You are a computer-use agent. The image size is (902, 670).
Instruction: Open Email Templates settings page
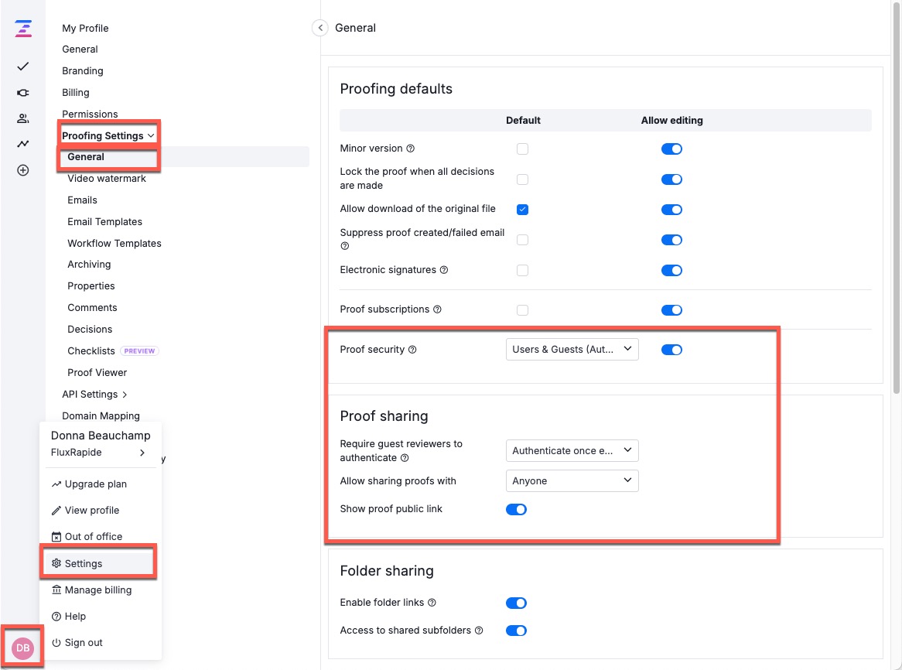(104, 221)
